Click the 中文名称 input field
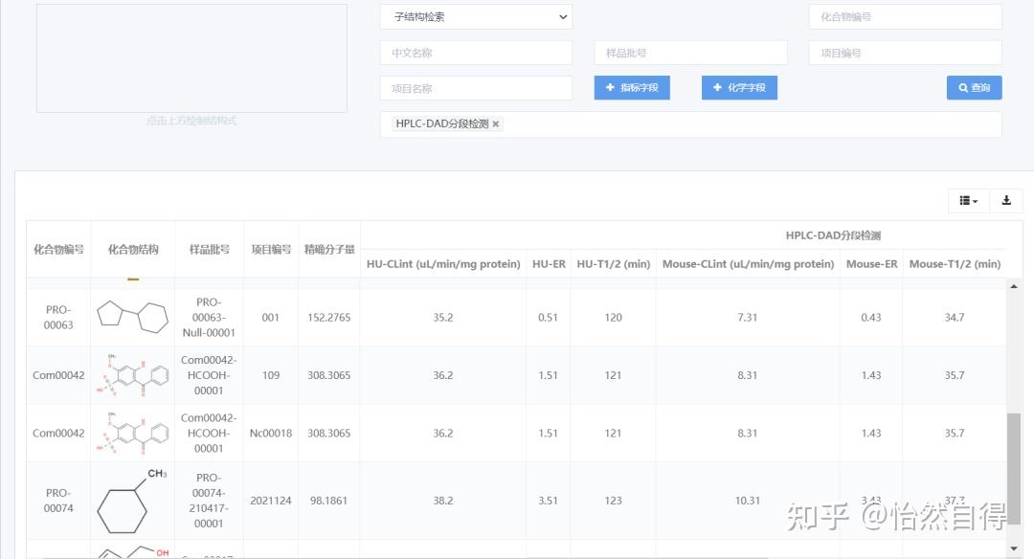 (x=476, y=53)
